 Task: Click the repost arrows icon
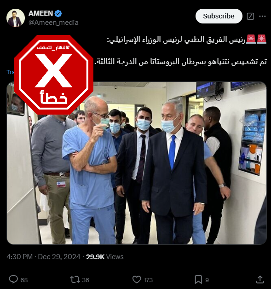(x=75, y=279)
